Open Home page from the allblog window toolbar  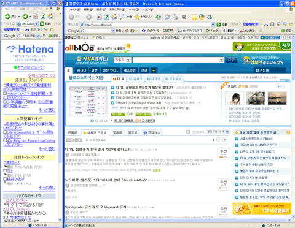[114, 17]
